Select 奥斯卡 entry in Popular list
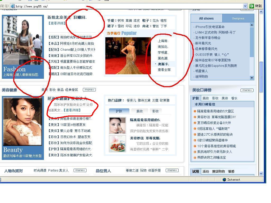Viewport: 271px width, 203px height. click(x=163, y=64)
